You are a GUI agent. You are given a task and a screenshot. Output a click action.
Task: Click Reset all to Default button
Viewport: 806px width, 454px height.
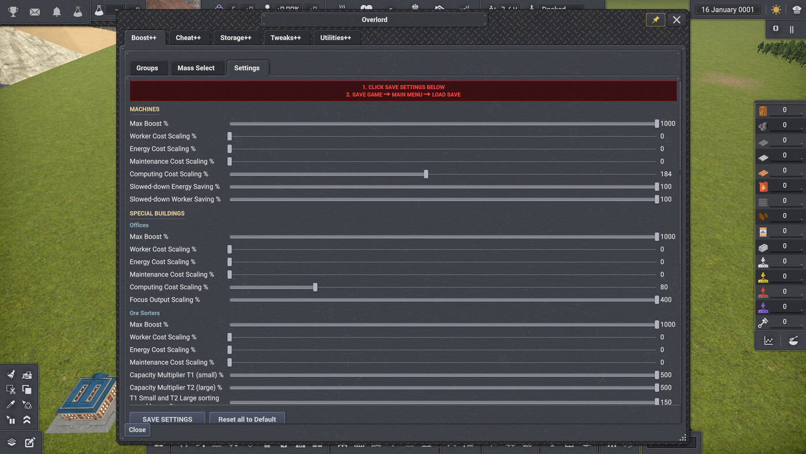pyautogui.click(x=247, y=418)
